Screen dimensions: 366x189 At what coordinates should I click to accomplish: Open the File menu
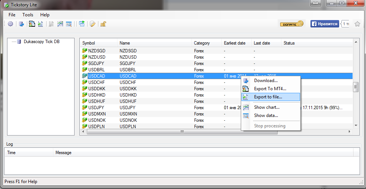tap(12, 14)
